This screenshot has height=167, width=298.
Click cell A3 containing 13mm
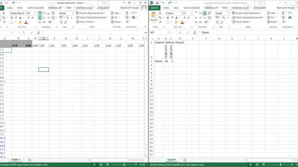(x=158, y=61)
